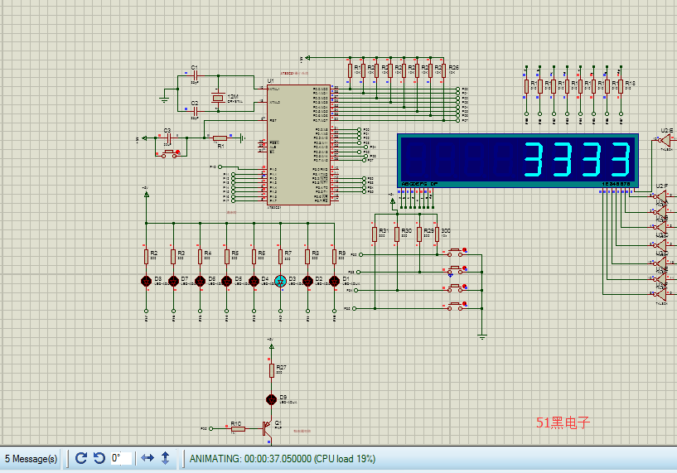Image resolution: width=677 pixels, height=473 pixels.
Task: Select LED D5 below resistor R5
Action: pos(227,282)
